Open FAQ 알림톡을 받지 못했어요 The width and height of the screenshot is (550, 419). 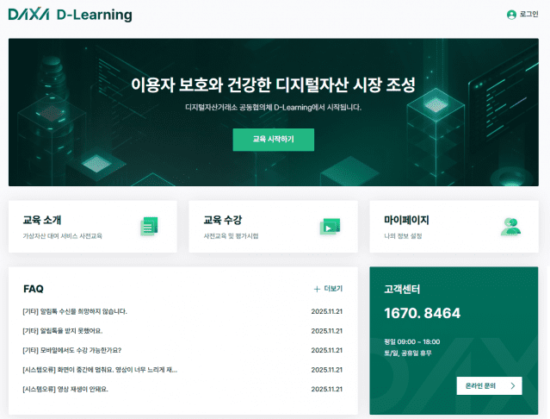pos(62,330)
